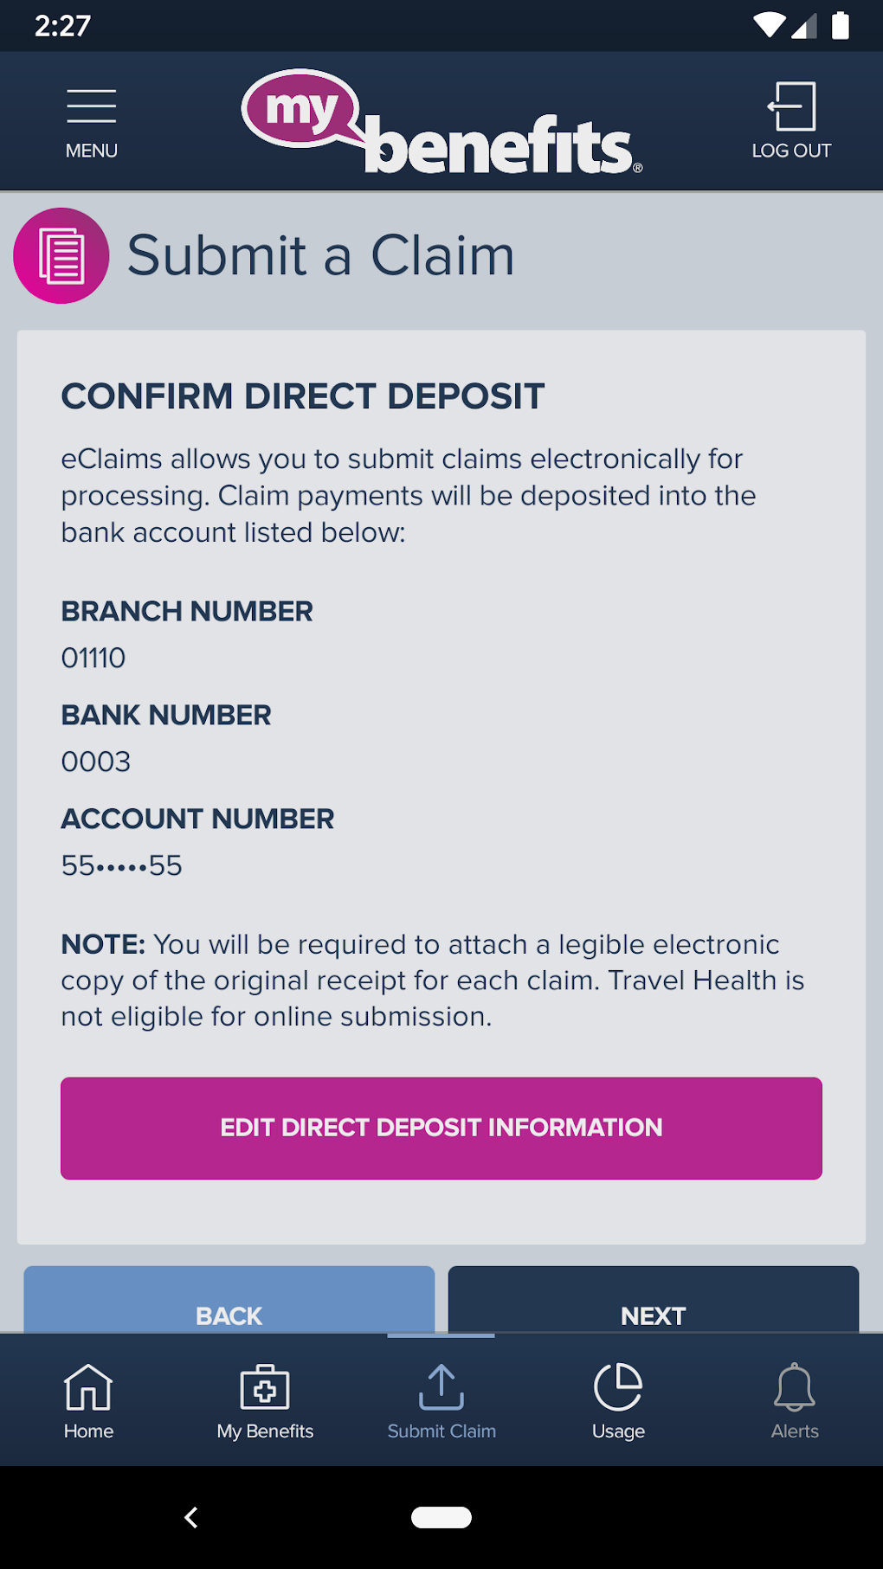
Task: Tap the masked account number 55•••••55
Action: click(x=122, y=865)
